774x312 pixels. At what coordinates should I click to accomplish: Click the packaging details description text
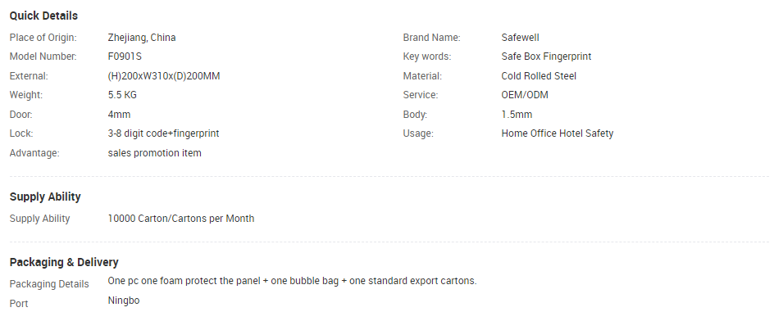(x=292, y=281)
